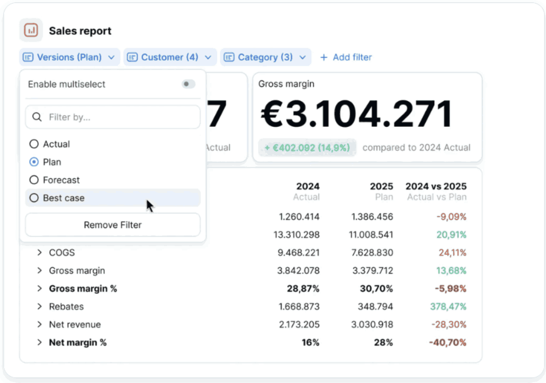Select the Forecast radio option

34,180
